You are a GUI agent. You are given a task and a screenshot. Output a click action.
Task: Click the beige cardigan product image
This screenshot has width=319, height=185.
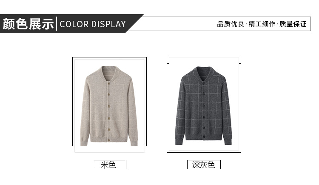tap(109, 105)
